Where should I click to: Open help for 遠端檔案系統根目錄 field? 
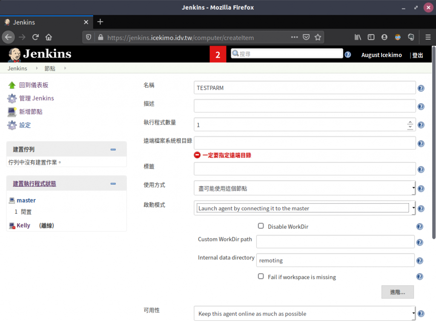[421, 144]
